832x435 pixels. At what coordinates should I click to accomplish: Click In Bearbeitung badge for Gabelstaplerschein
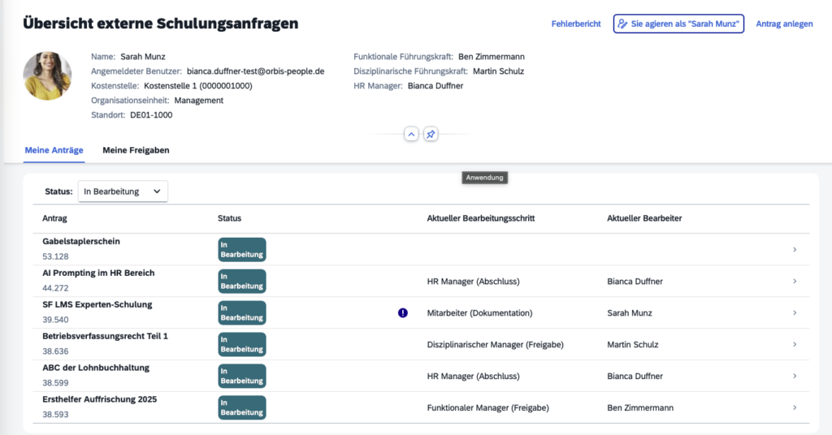[x=241, y=250]
